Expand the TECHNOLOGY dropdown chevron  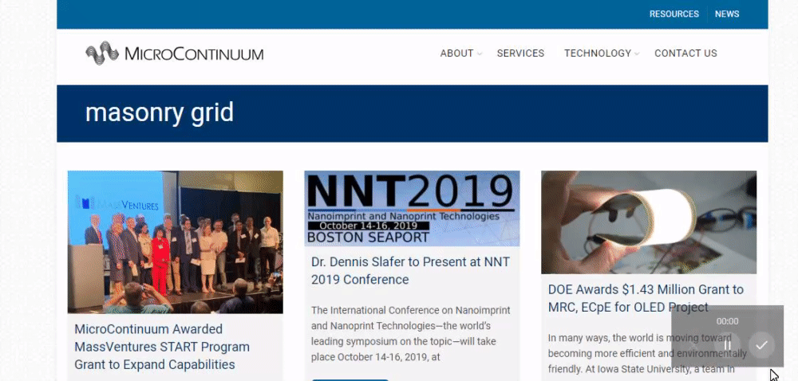637,54
